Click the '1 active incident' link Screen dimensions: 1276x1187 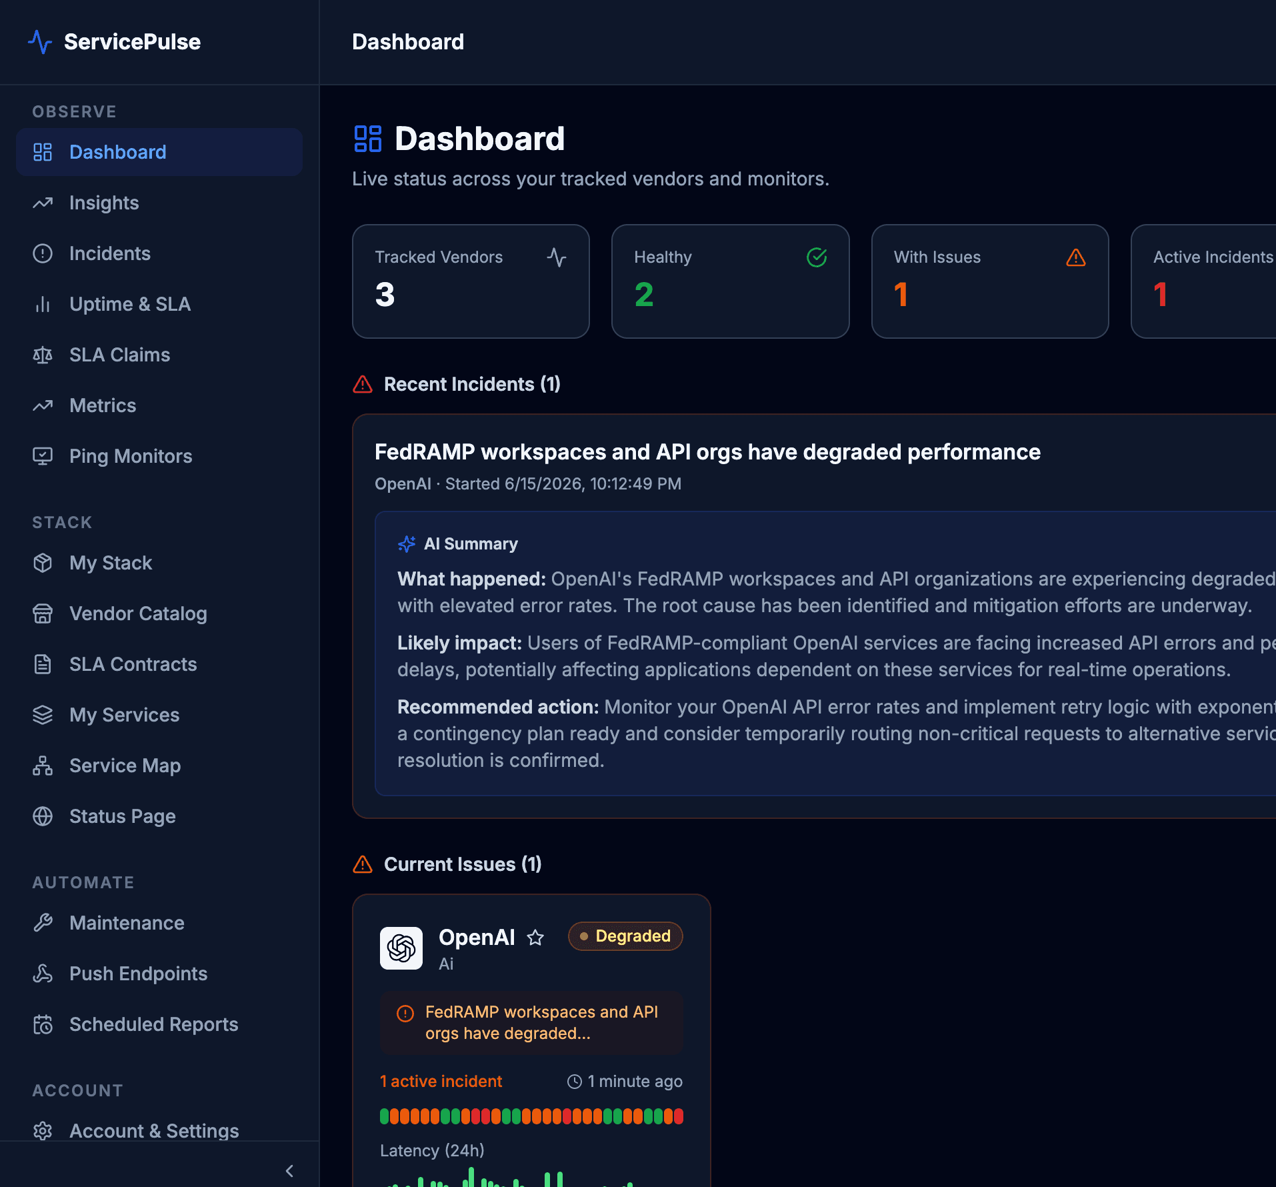[x=441, y=1082]
